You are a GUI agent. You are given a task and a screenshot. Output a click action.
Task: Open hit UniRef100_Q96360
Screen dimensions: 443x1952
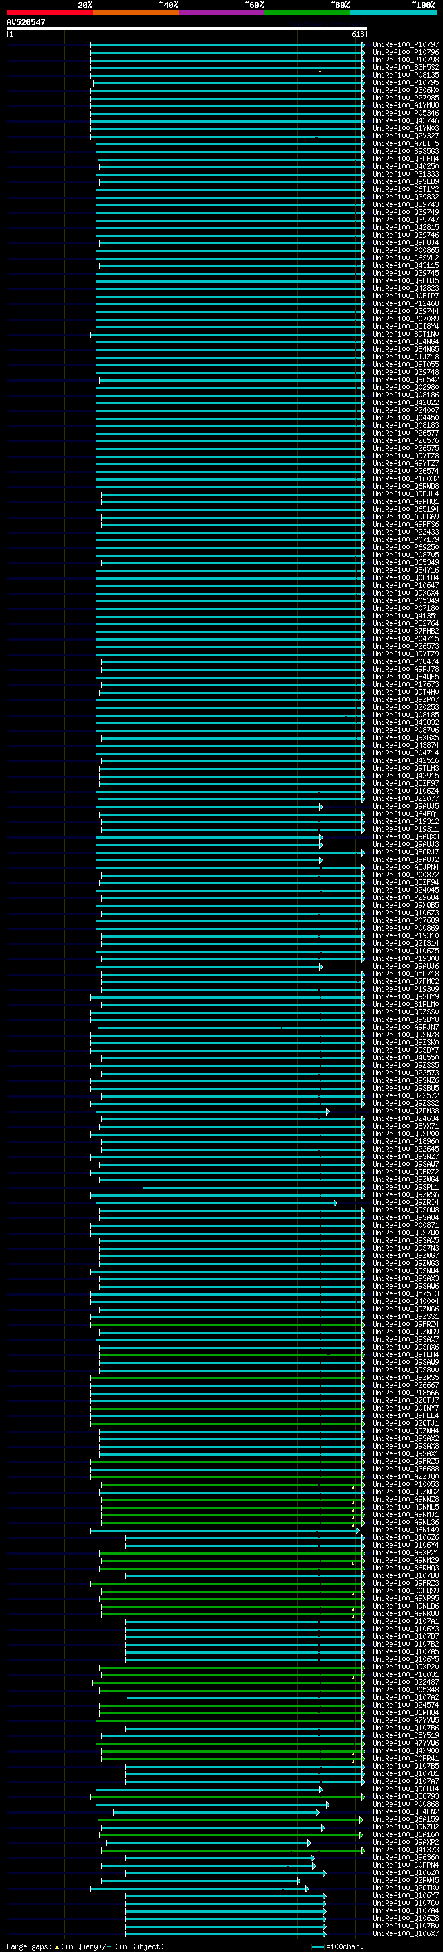click(x=406, y=1858)
